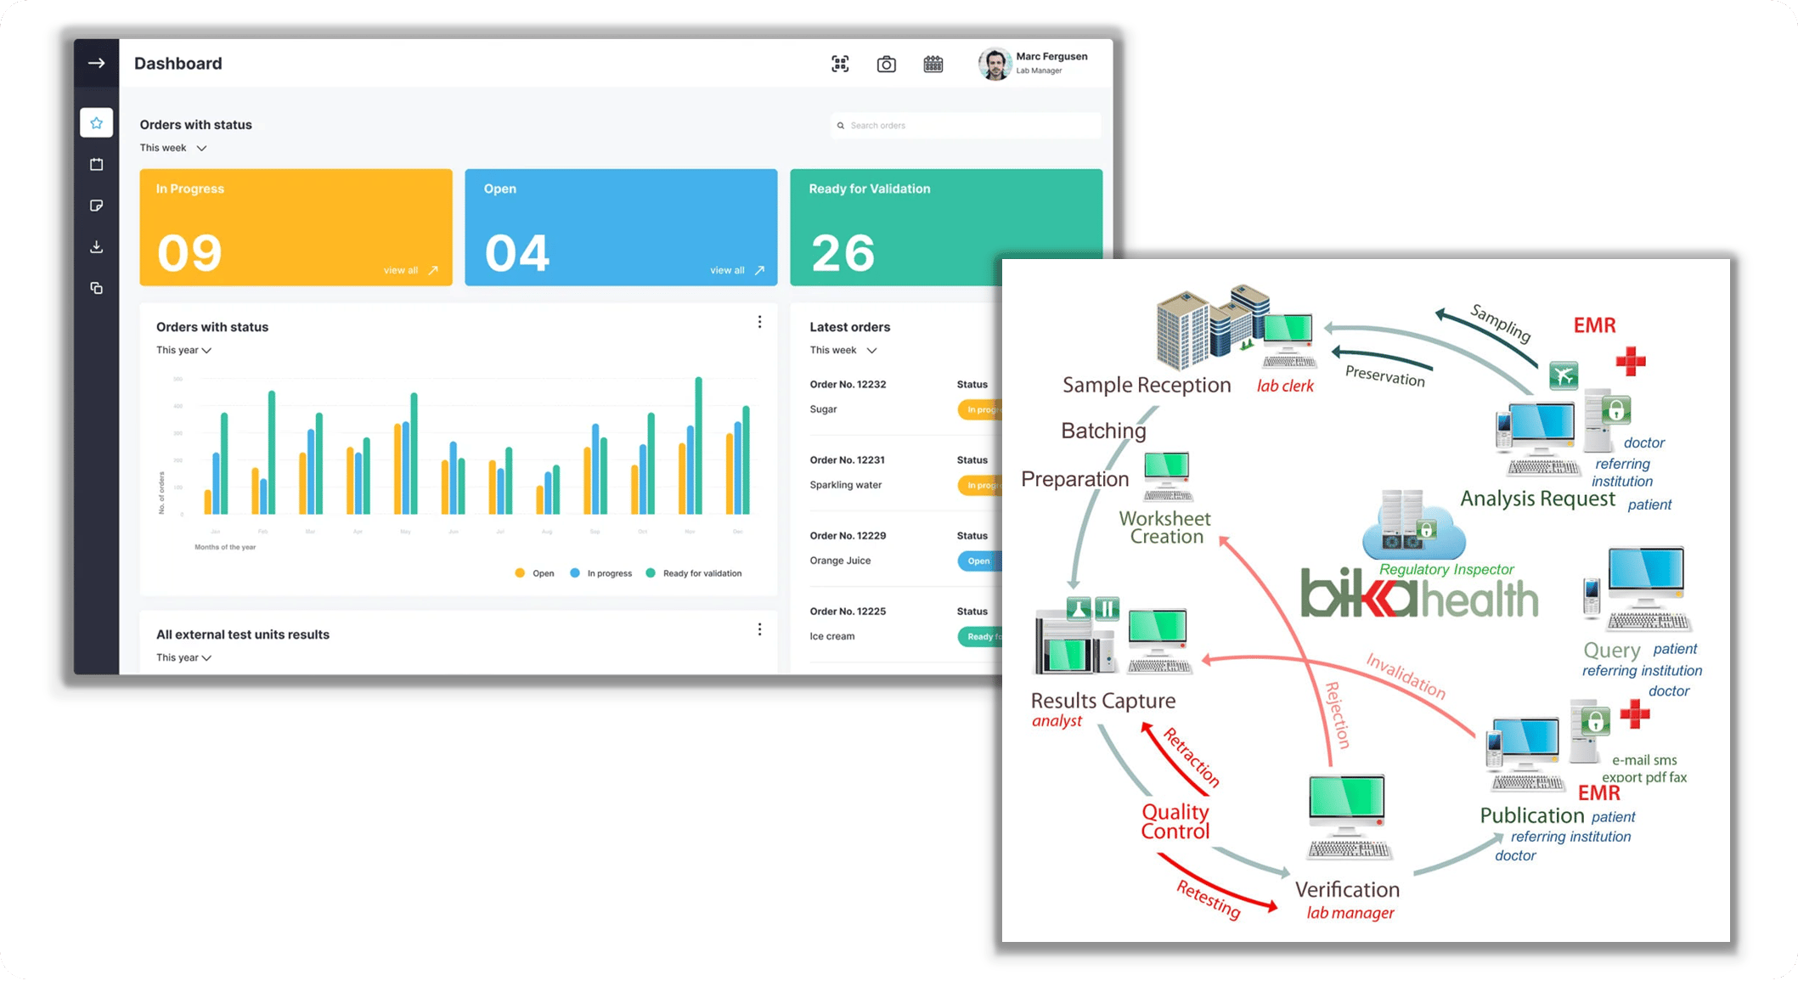Open the calendar grid header icon
Image resolution: width=1798 pixels, height=981 pixels.
tap(933, 64)
